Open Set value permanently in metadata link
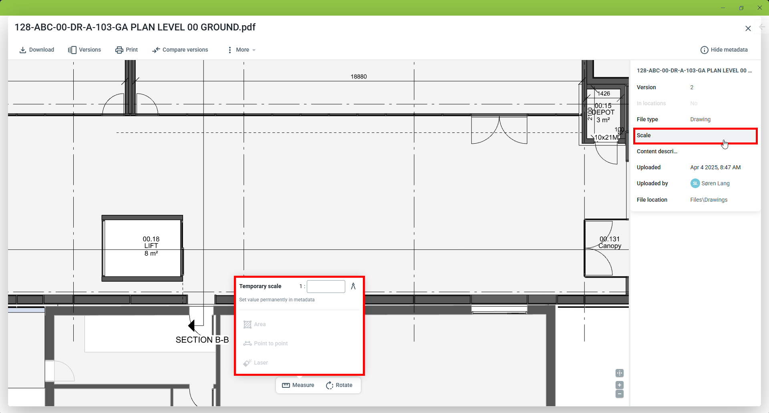This screenshot has height=413, width=769. (277, 300)
